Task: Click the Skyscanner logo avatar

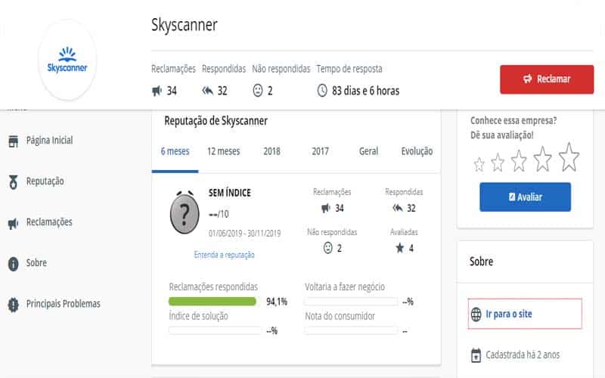Action: click(x=67, y=60)
